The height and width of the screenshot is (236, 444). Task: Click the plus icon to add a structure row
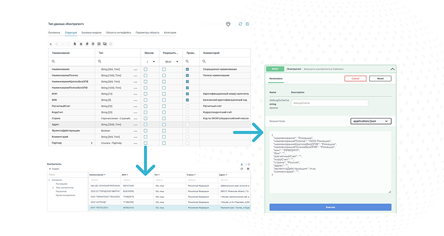[x=50, y=44]
